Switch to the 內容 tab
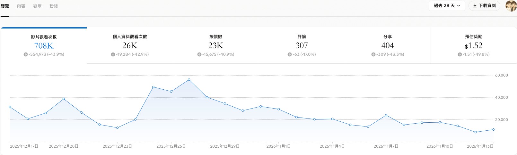The width and height of the screenshot is (517, 155). coord(21,6)
